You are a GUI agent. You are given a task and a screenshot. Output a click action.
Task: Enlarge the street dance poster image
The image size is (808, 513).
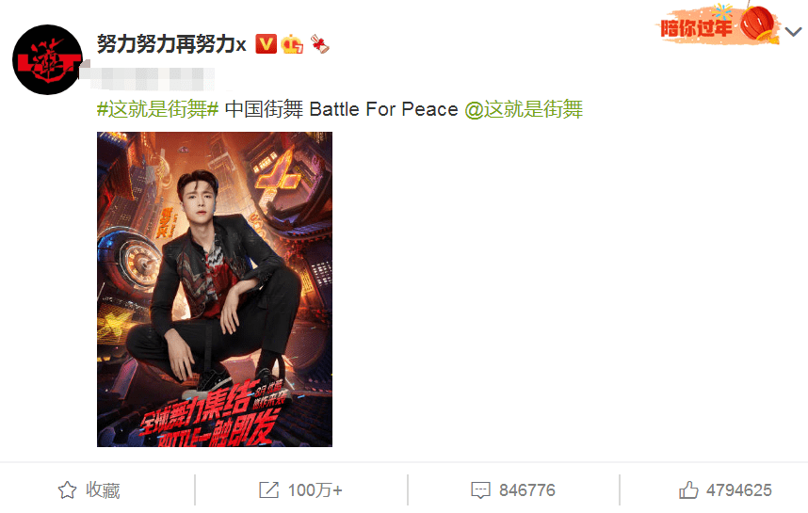tap(215, 289)
